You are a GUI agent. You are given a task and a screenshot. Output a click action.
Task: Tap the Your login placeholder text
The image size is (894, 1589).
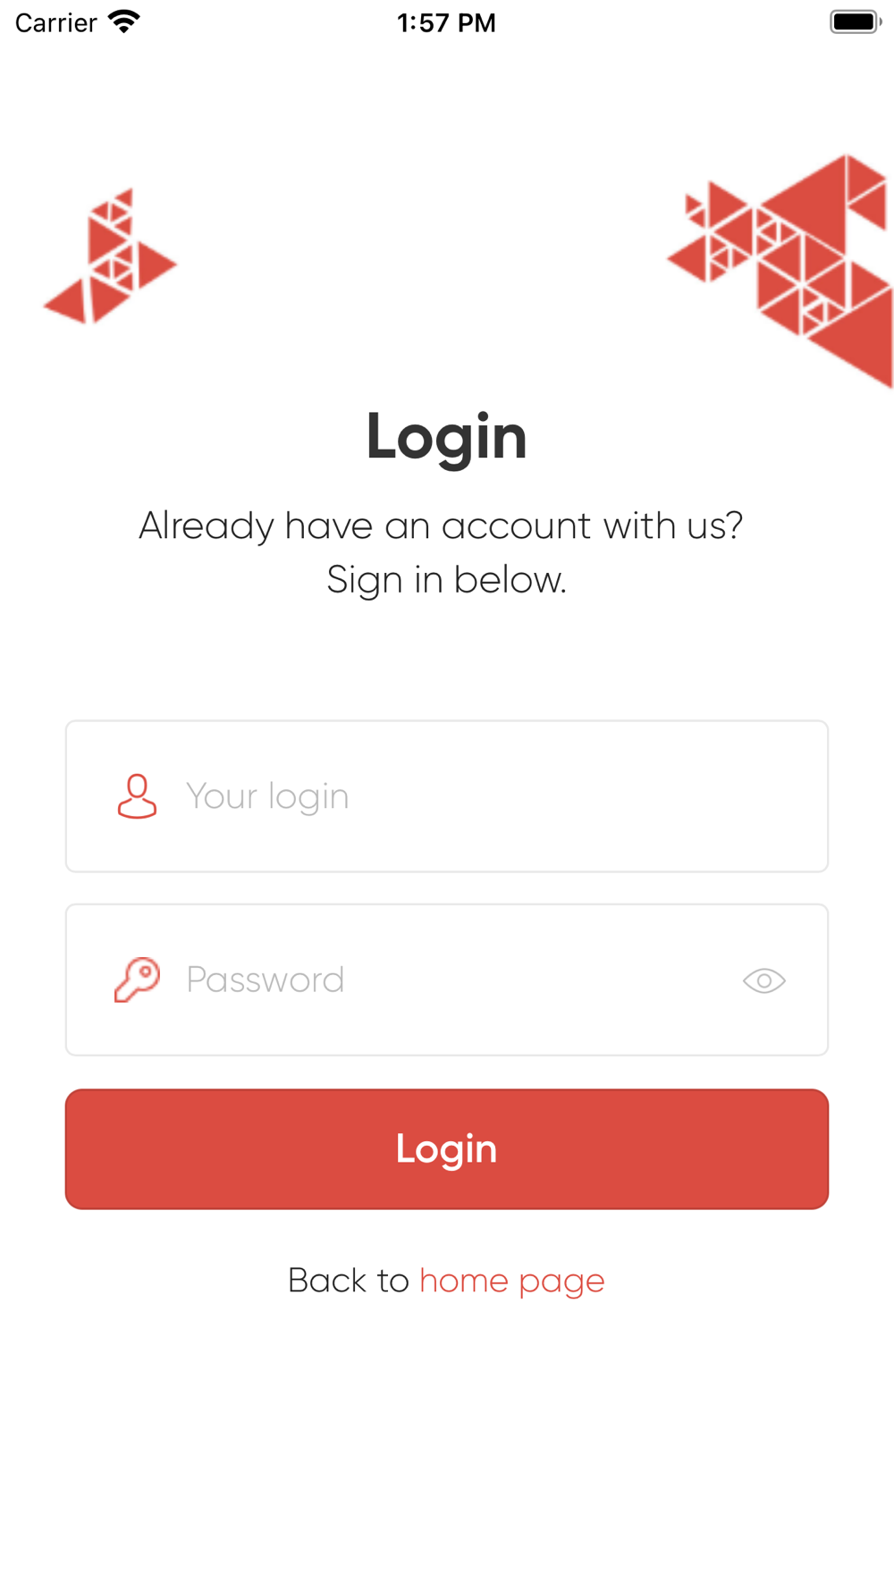tap(267, 797)
